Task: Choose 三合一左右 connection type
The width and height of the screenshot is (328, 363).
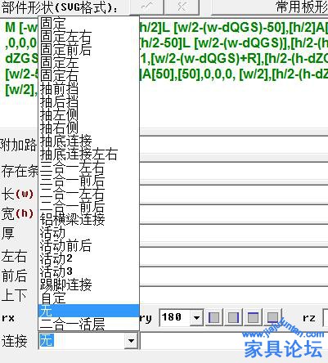Action: pos(88,167)
